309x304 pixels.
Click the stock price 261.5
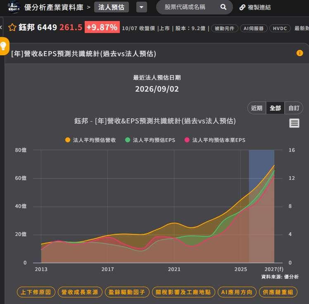71,27
